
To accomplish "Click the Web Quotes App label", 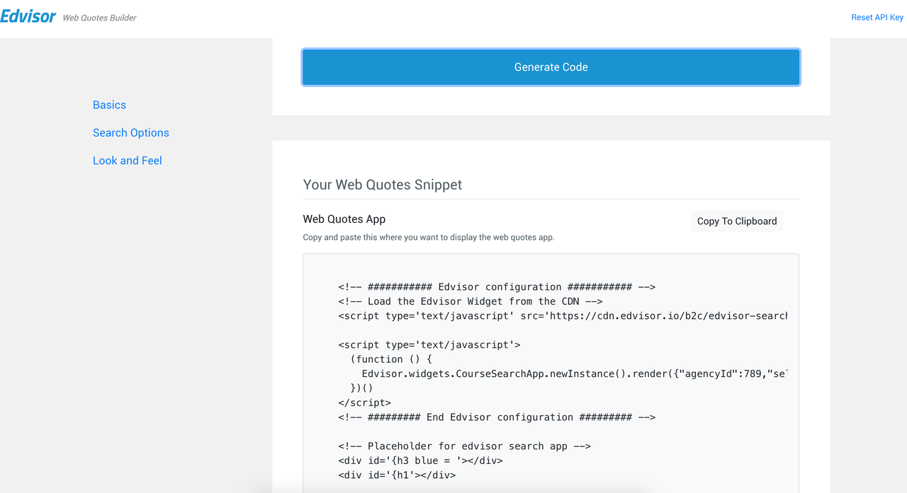I will tap(344, 219).
